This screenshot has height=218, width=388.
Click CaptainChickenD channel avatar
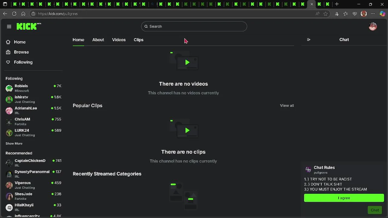coord(9,163)
